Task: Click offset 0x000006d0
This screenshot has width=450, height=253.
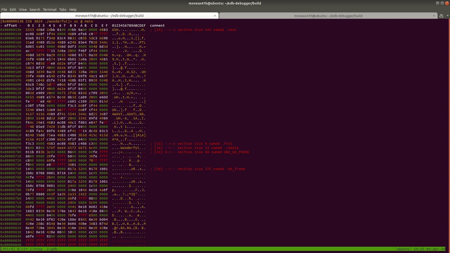Action: pos(11,140)
